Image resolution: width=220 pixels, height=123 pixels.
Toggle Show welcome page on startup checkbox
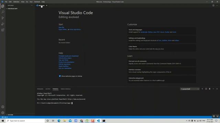(x=60, y=76)
